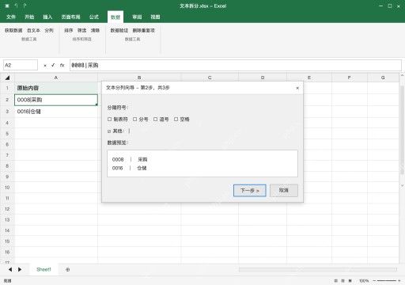Check the 制表符 delimiter checkbox
The image size is (405, 285).
[110, 120]
